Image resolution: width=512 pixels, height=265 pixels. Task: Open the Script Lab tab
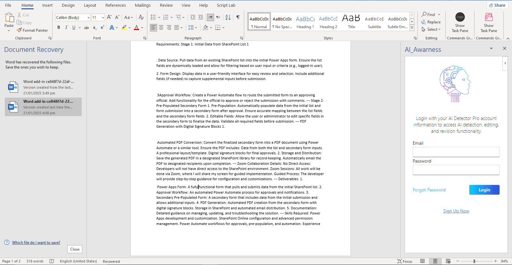click(226, 5)
